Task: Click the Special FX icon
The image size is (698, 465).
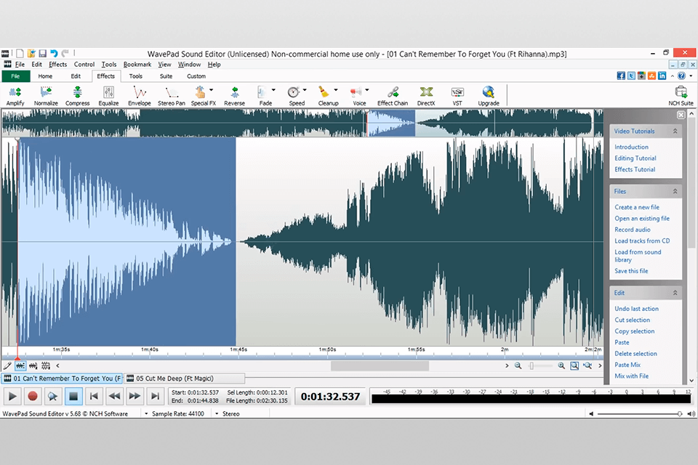Action: pyautogui.click(x=200, y=92)
